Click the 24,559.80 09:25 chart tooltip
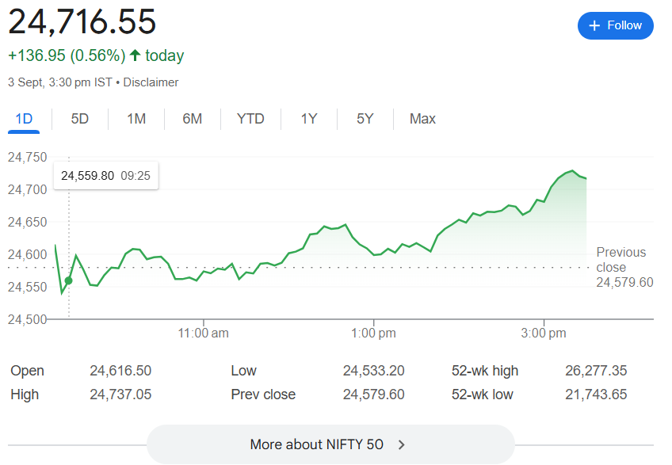Image resolution: width=672 pixels, height=465 pixels. pyautogui.click(x=105, y=176)
